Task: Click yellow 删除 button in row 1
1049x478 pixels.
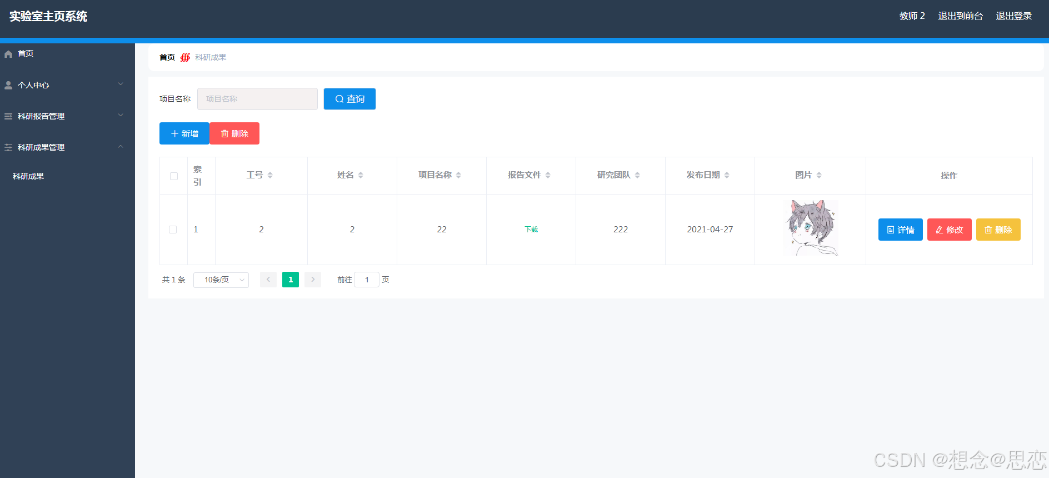Action: (x=998, y=230)
